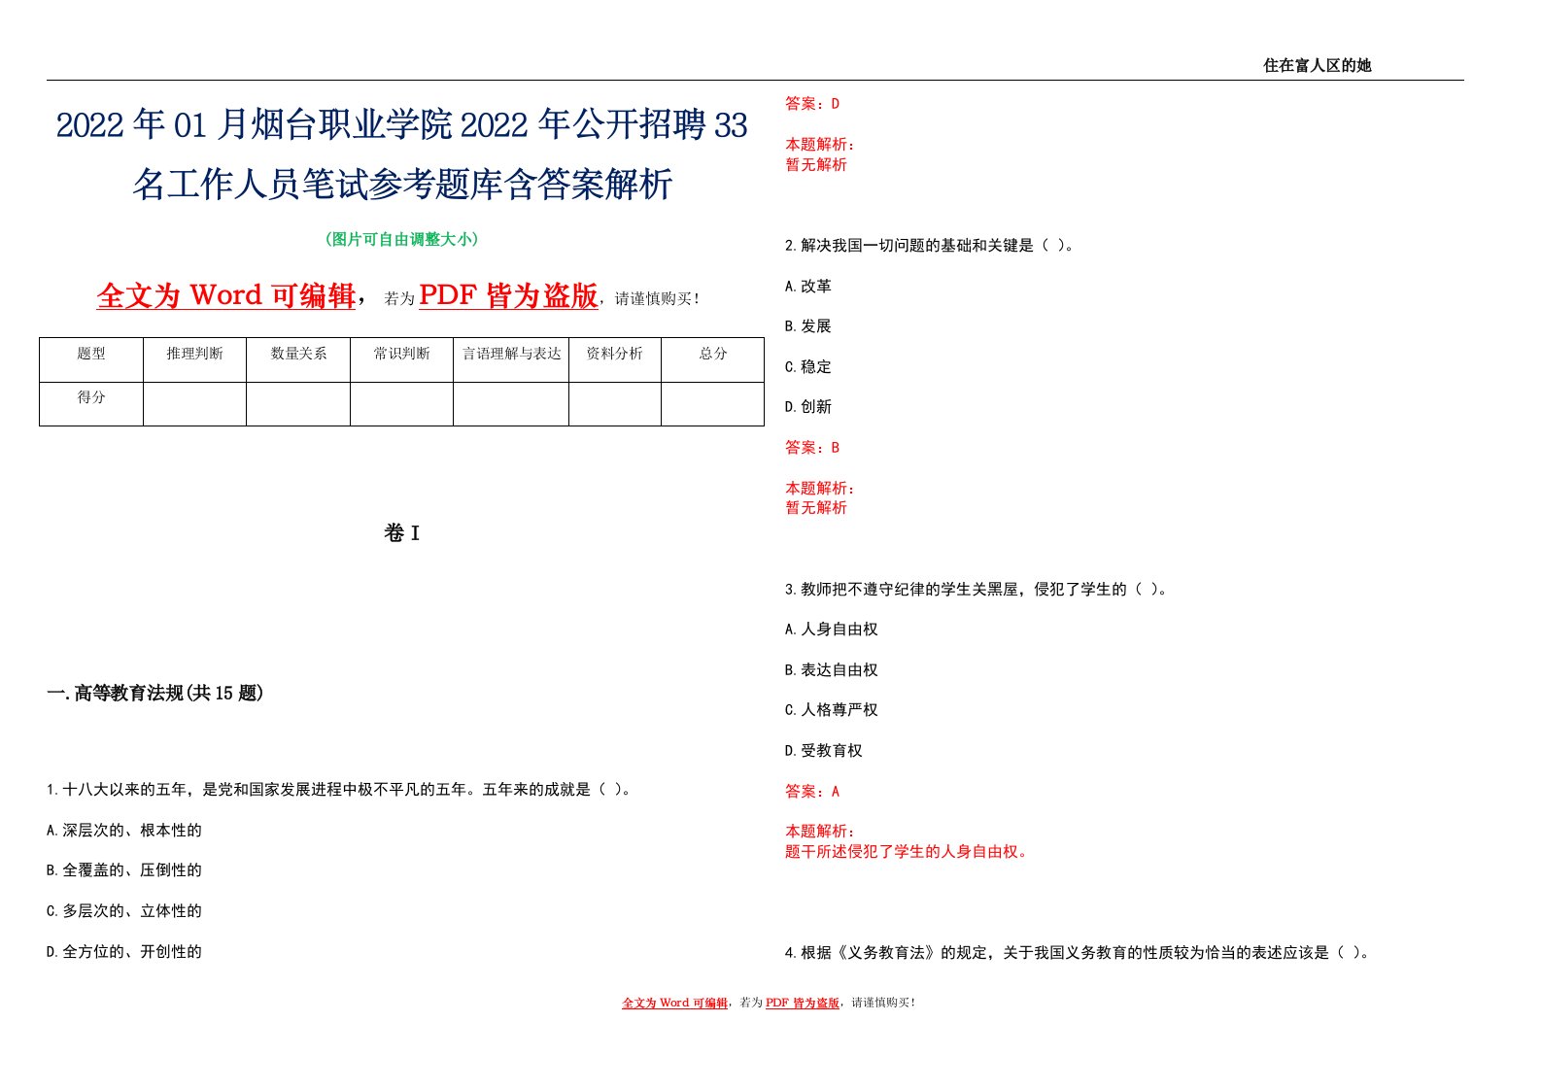
Task: Select option B.全覆盖的、压倒性的
Action: coord(124,870)
